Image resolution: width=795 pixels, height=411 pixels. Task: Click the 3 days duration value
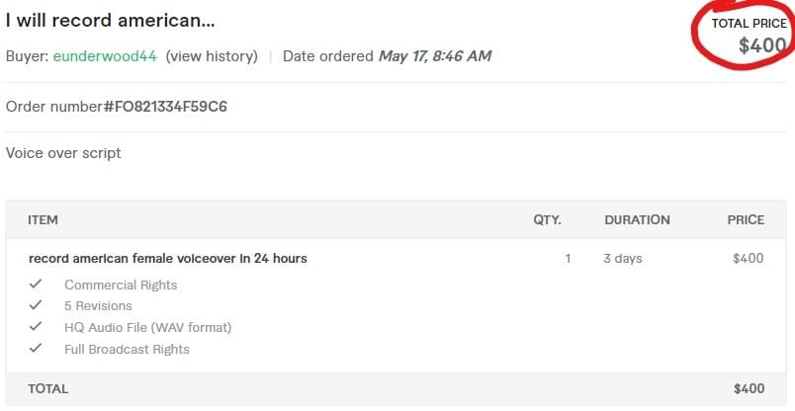point(623,259)
